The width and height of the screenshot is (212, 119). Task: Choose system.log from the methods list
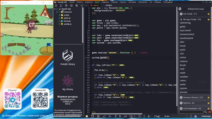tap(185, 23)
